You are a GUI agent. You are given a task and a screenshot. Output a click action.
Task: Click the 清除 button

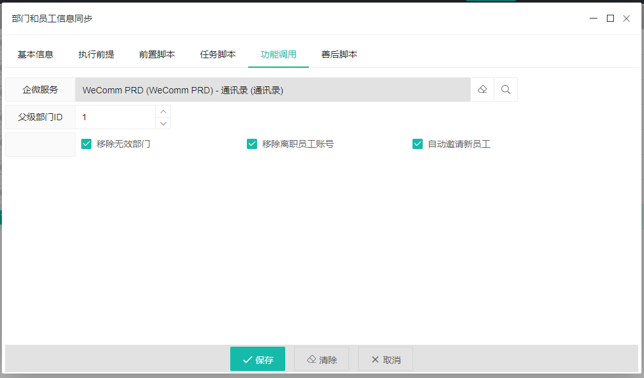(322, 359)
